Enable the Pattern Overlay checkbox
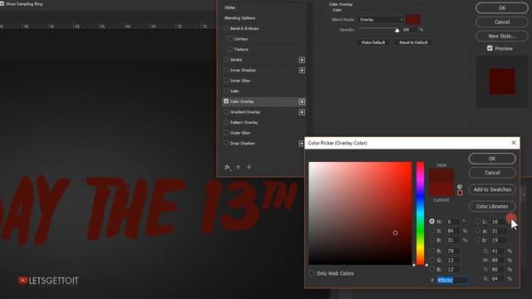Screen dimensions: 532x299 click(x=226, y=122)
